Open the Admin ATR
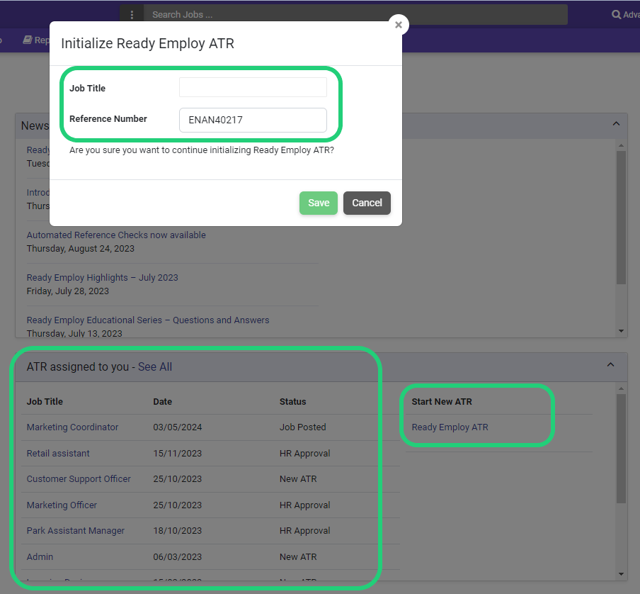 [x=40, y=557]
